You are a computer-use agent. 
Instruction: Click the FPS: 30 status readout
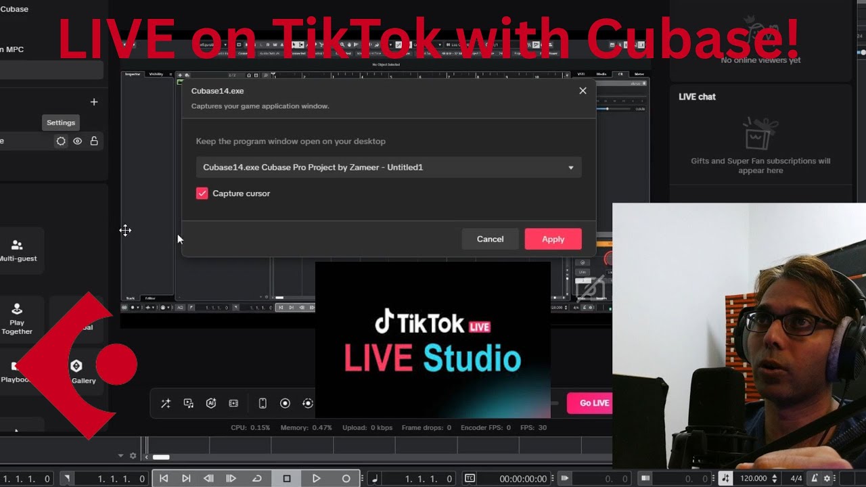tap(533, 427)
